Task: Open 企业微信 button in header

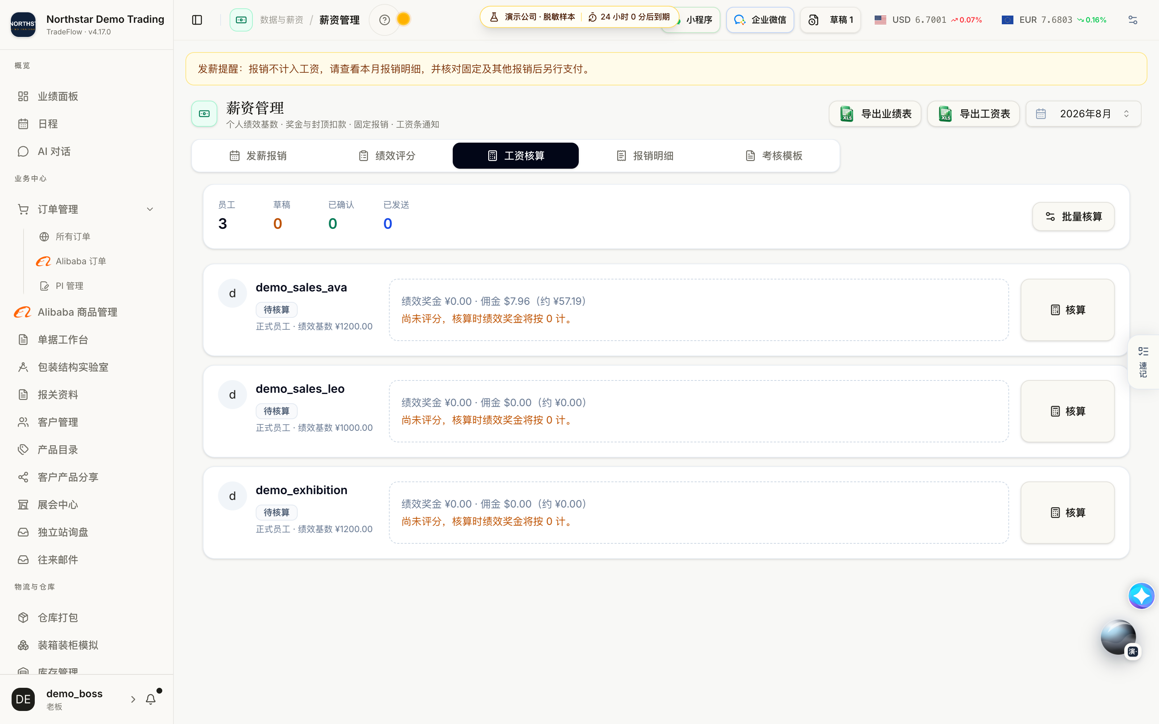Action: click(x=760, y=20)
